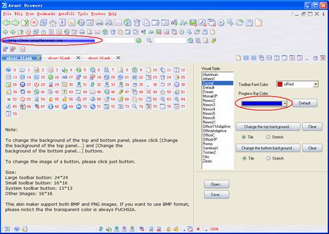Click the large Home icon in toolbar

(x=53, y=23)
